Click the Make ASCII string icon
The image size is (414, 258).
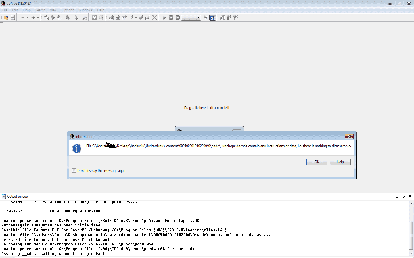coord(124,17)
